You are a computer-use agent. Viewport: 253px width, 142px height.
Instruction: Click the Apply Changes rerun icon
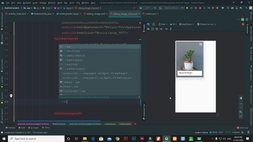[191, 8]
